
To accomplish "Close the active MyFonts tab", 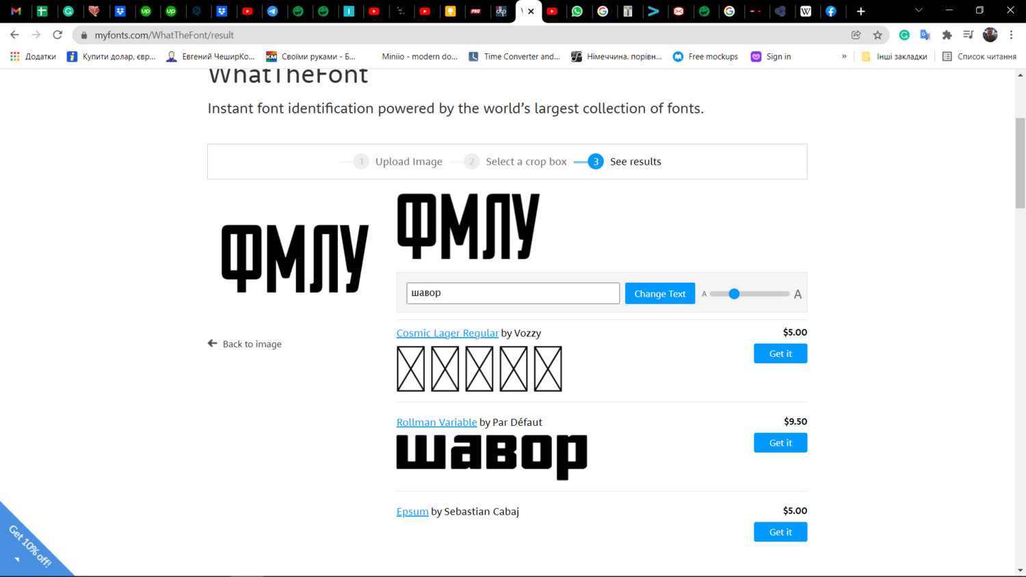I will click(531, 11).
